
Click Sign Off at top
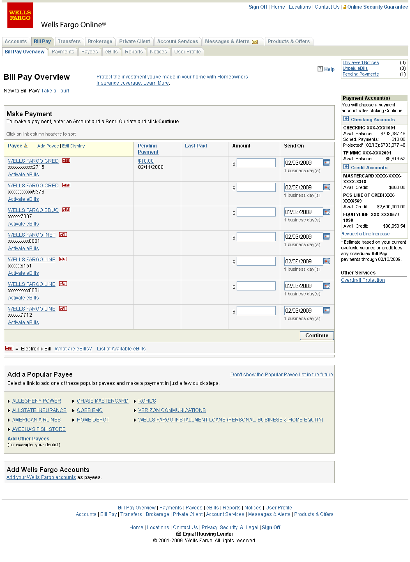pyautogui.click(x=258, y=7)
